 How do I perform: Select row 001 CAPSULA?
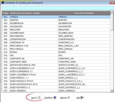tap(56, 17)
